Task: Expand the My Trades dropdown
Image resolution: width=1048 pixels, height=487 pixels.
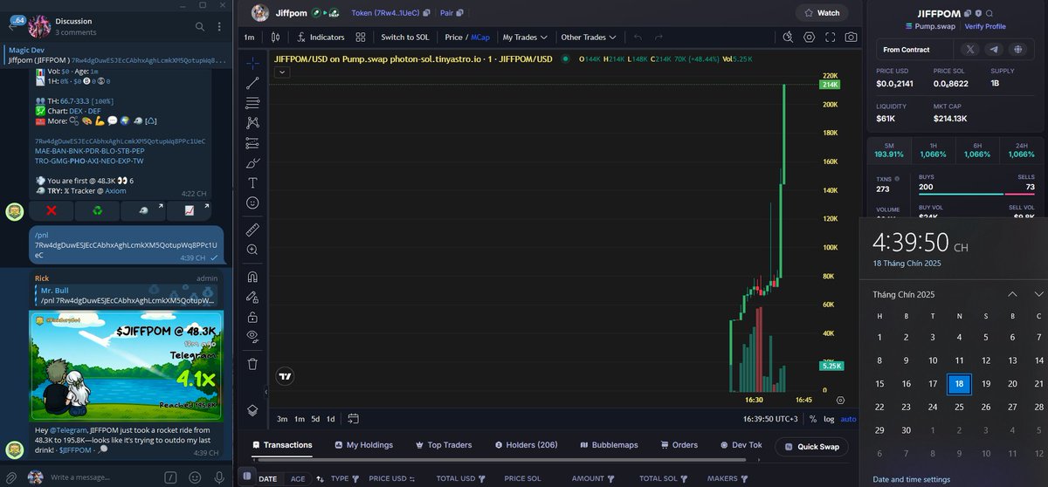Action: point(525,38)
